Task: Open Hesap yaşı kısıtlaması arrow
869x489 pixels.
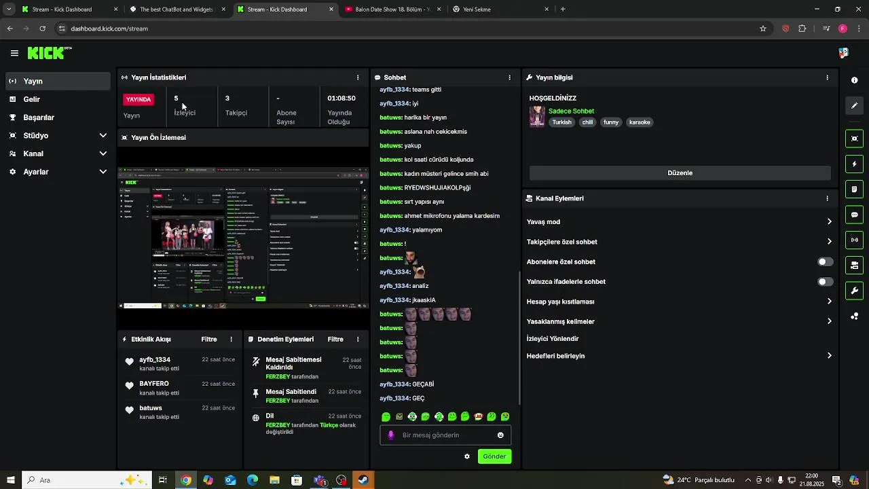Action: [x=829, y=301]
